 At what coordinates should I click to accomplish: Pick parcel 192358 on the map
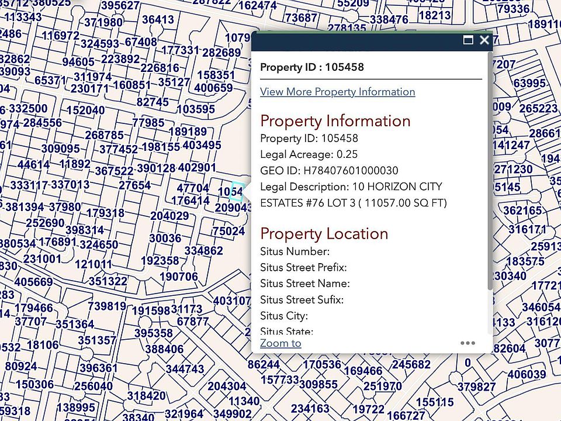pos(160,261)
